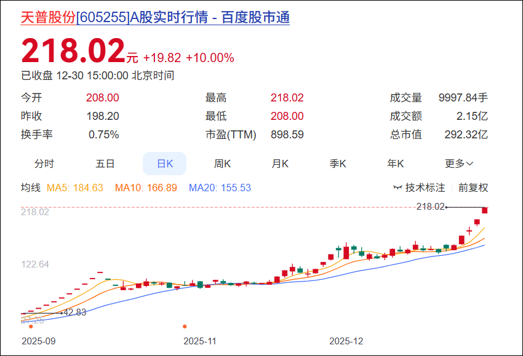This screenshot has width=523, height=356.
Task: Open the 月K monthly chart tab
Action: [x=281, y=164]
